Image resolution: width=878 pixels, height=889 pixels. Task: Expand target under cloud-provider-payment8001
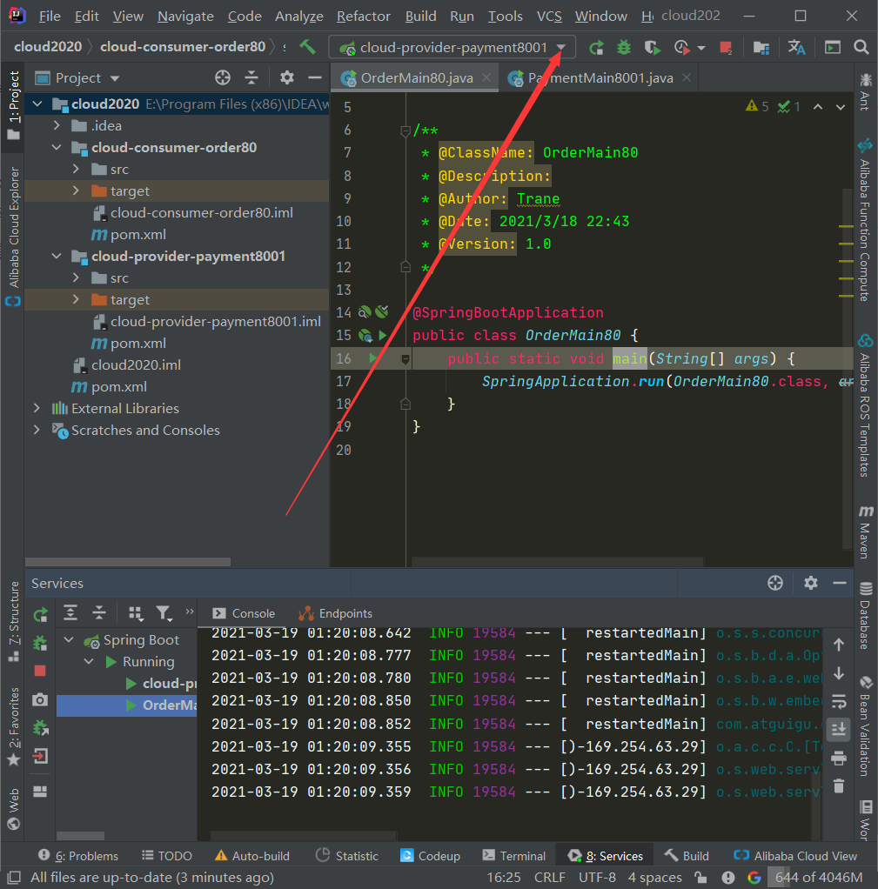77,299
